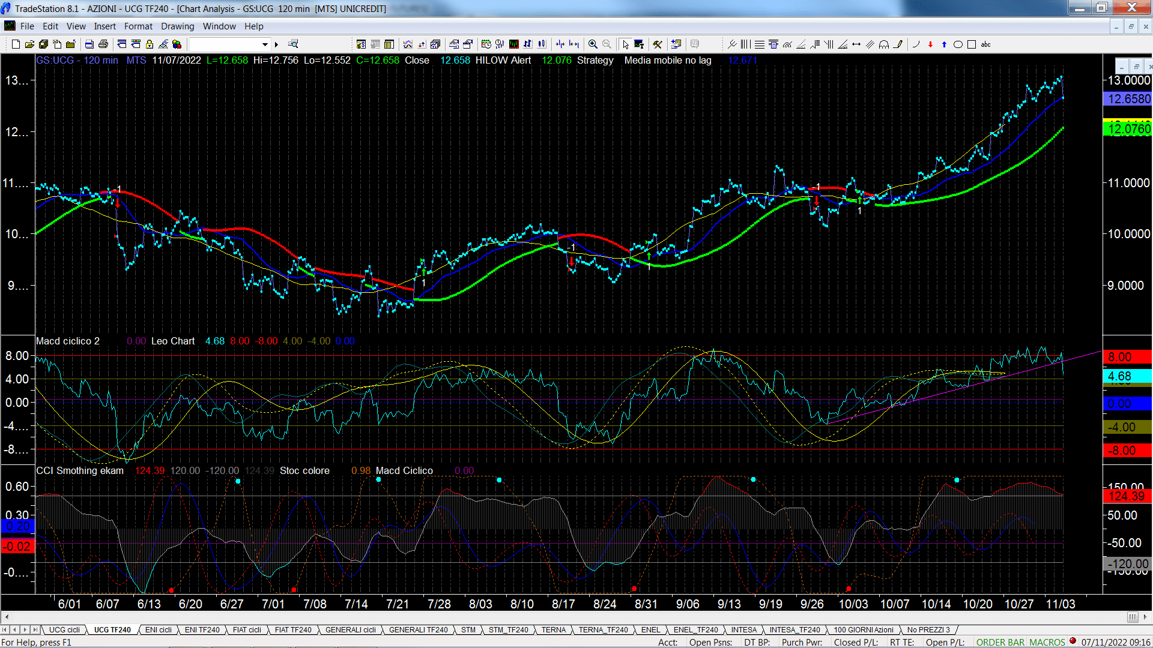Switch to the ENI TF240 tab
The width and height of the screenshot is (1153, 648).
202,630
